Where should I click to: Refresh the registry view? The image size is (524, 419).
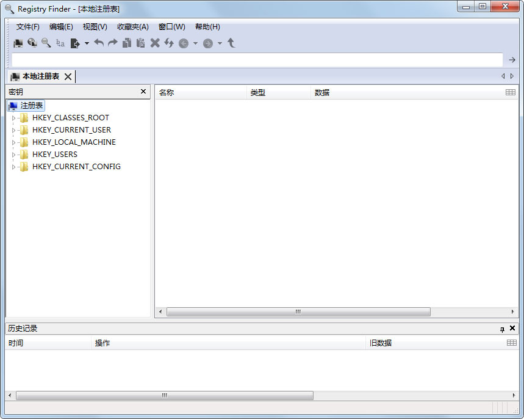[169, 43]
